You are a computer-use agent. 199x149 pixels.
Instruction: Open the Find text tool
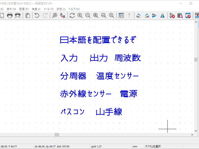tap(55, 16)
